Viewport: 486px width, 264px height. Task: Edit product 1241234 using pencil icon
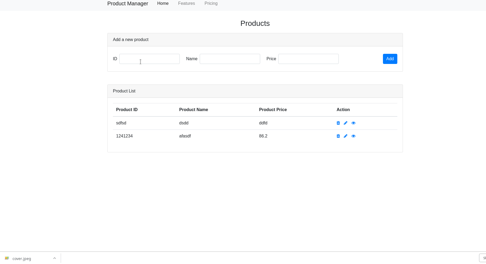pyautogui.click(x=345, y=136)
